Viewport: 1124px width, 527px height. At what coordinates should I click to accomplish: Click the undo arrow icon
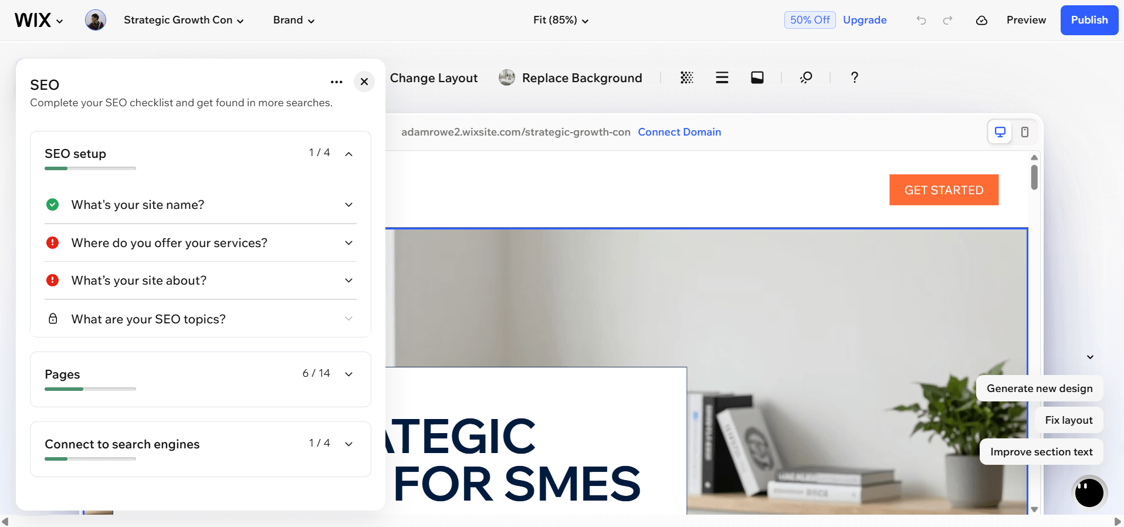921,21
